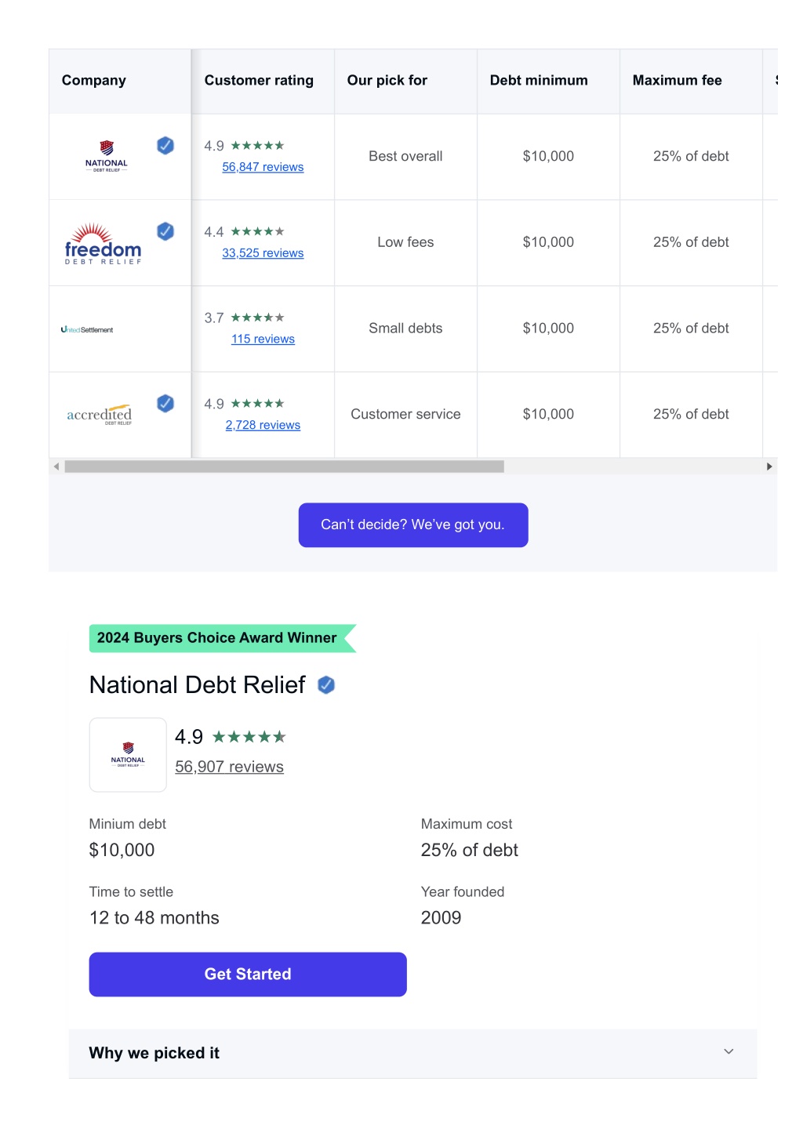Click the Freedom Debt Relief logo

coord(103,244)
